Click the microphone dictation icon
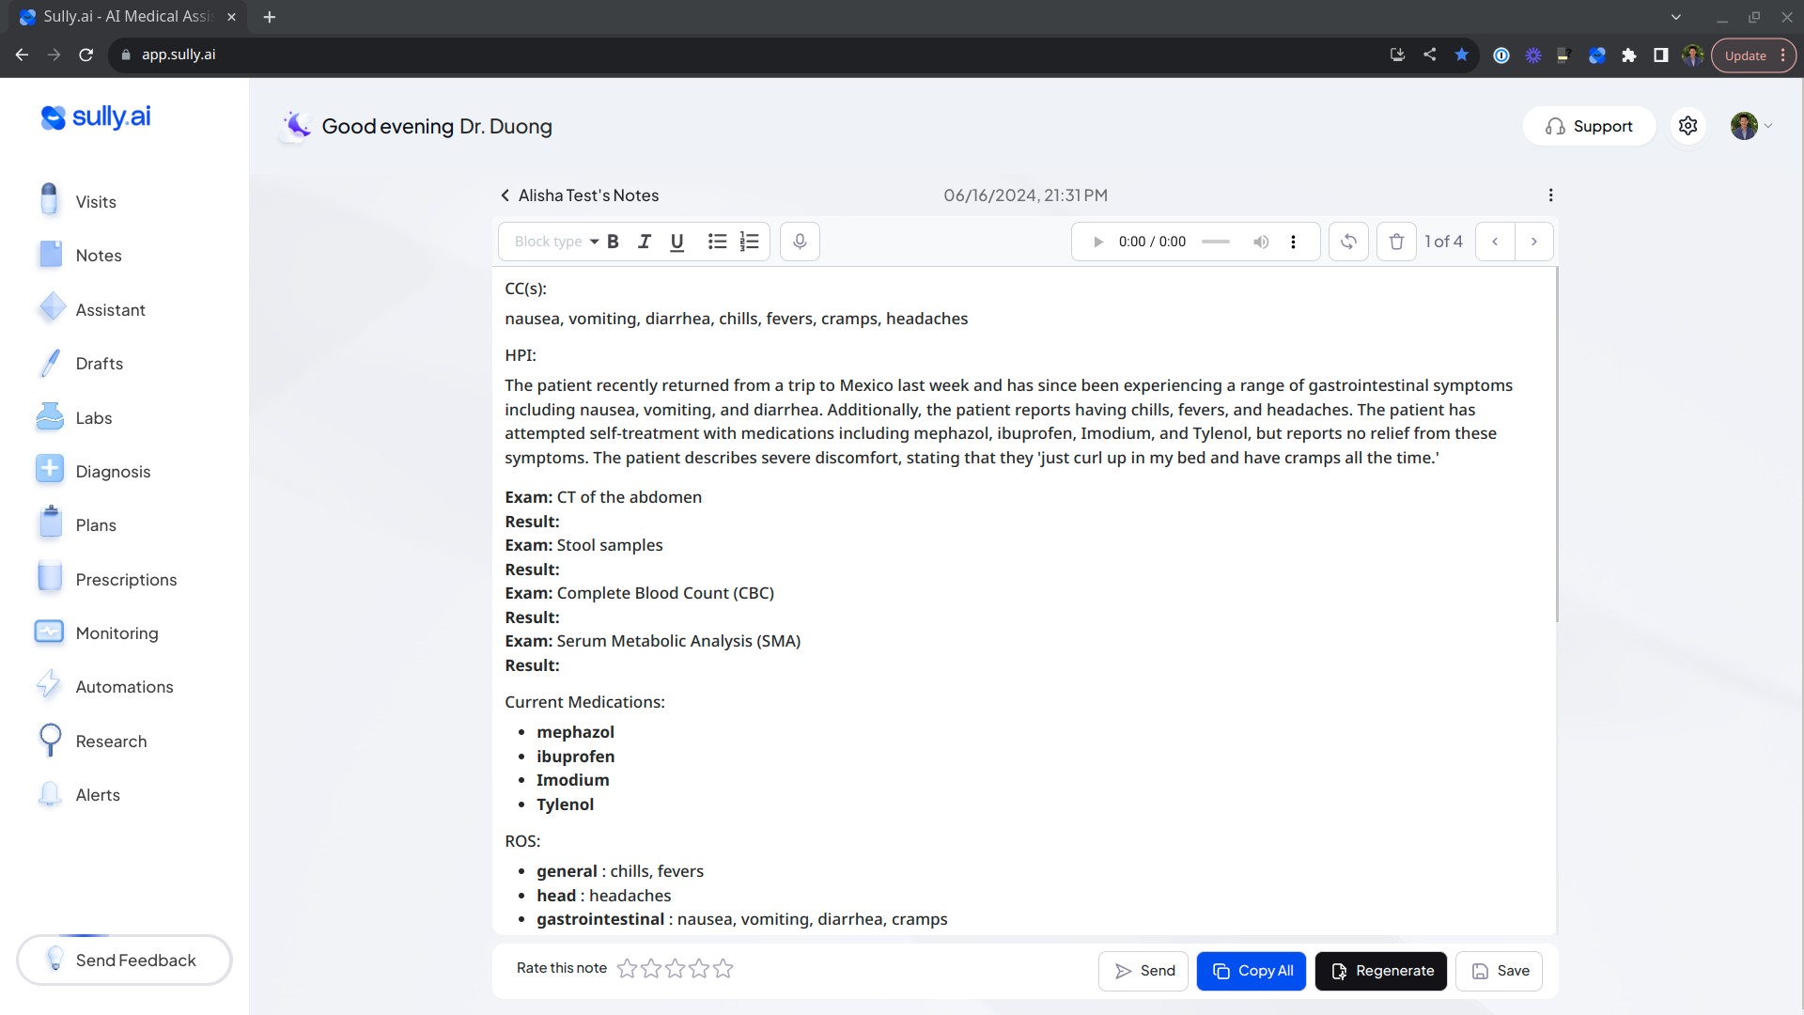The width and height of the screenshot is (1804, 1015). (x=800, y=242)
